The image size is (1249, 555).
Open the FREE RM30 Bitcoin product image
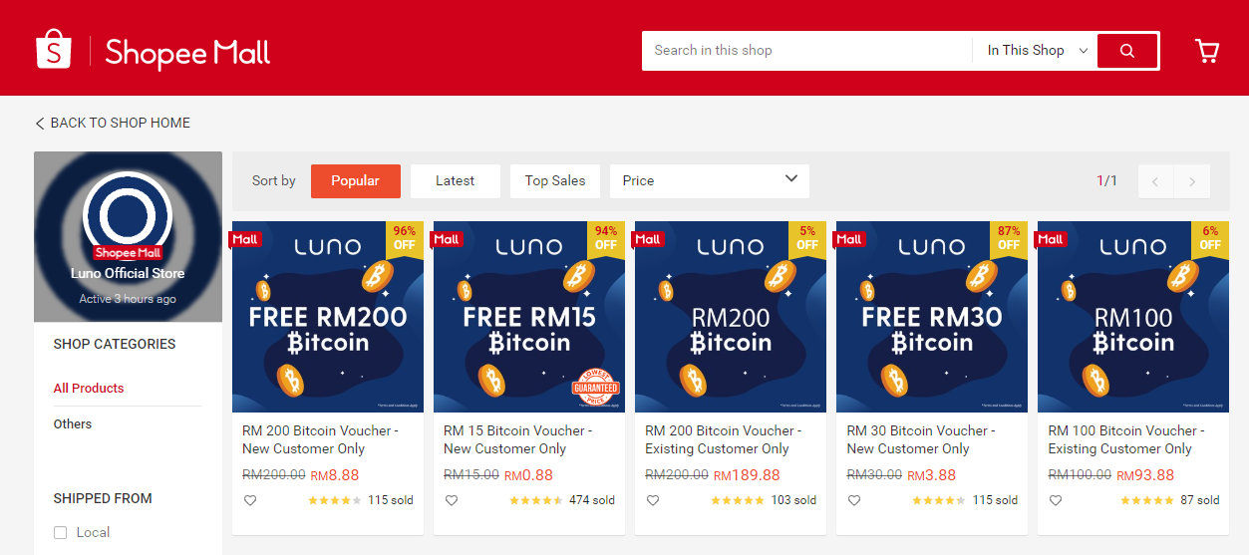[x=931, y=317]
